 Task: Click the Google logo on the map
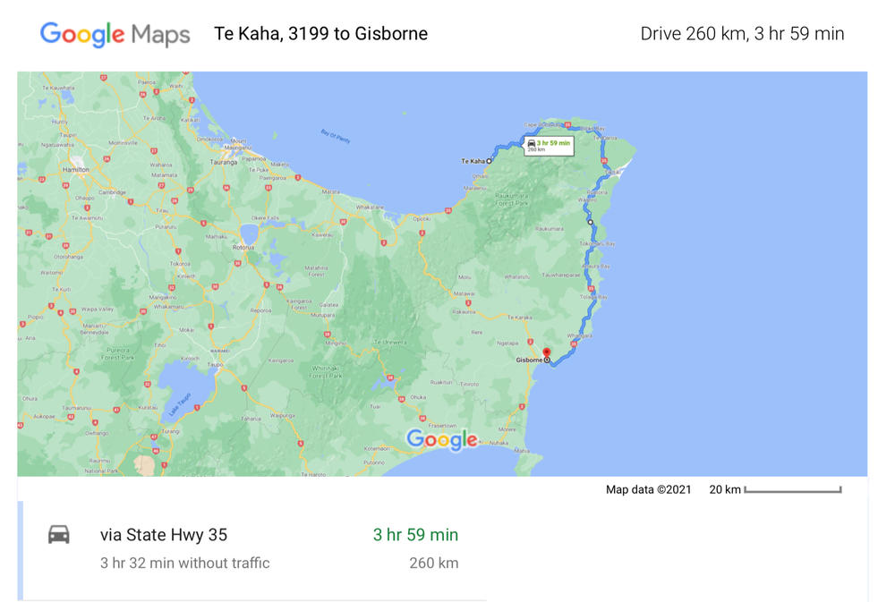pos(442,440)
